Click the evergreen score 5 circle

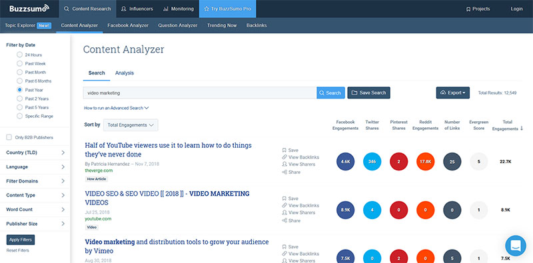[x=478, y=162]
